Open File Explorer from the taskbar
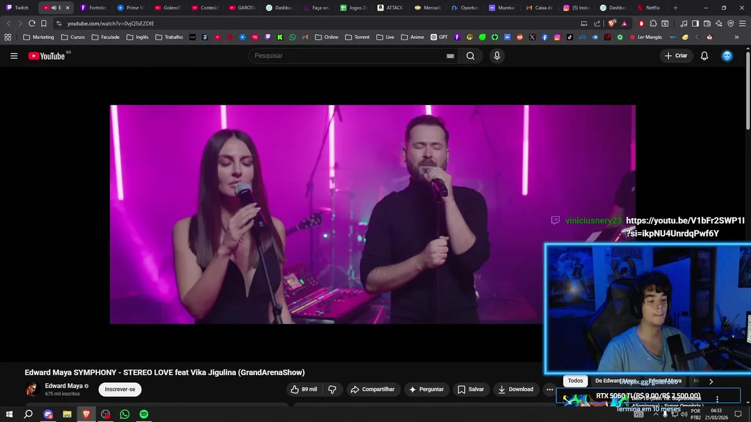The height and width of the screenshot is (422, 751). [67, 414]
